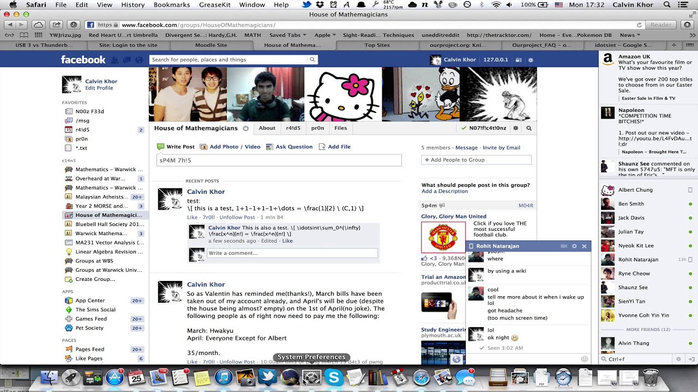Image resolution: width=698 pixels, height=392 pixels.
Task: Hide the chat sidebar with arrow icon
Action: (691, 359)
